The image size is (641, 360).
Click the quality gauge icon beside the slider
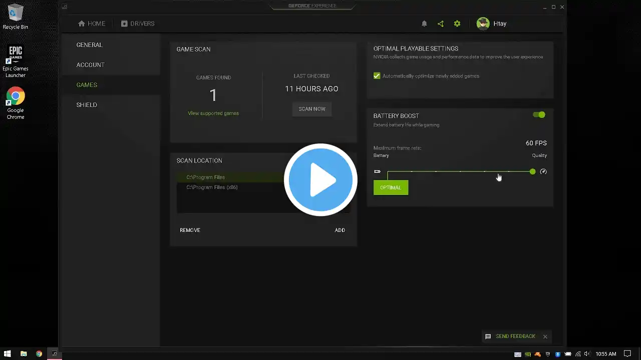coord(543,171)
